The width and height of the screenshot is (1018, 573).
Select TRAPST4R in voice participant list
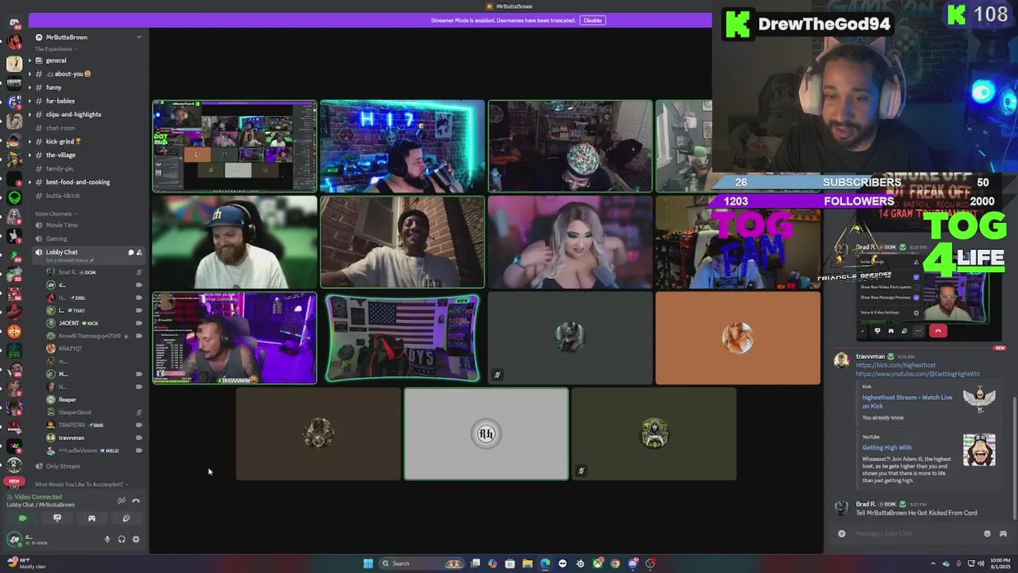click(x=94, y=425)
